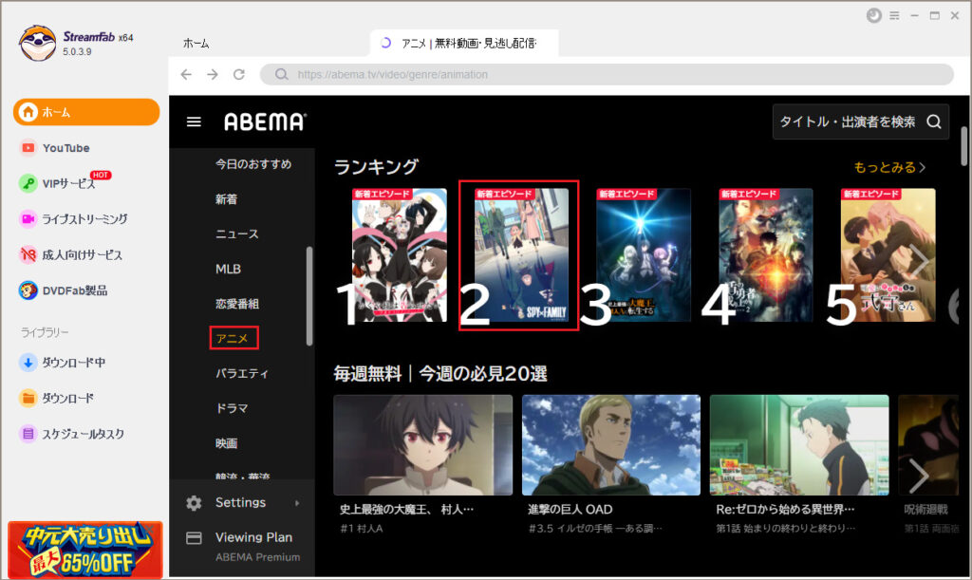Select ドラマ in the ABEMA menu
The height and width of the screenshot is (580, 972).
(232, 408)
